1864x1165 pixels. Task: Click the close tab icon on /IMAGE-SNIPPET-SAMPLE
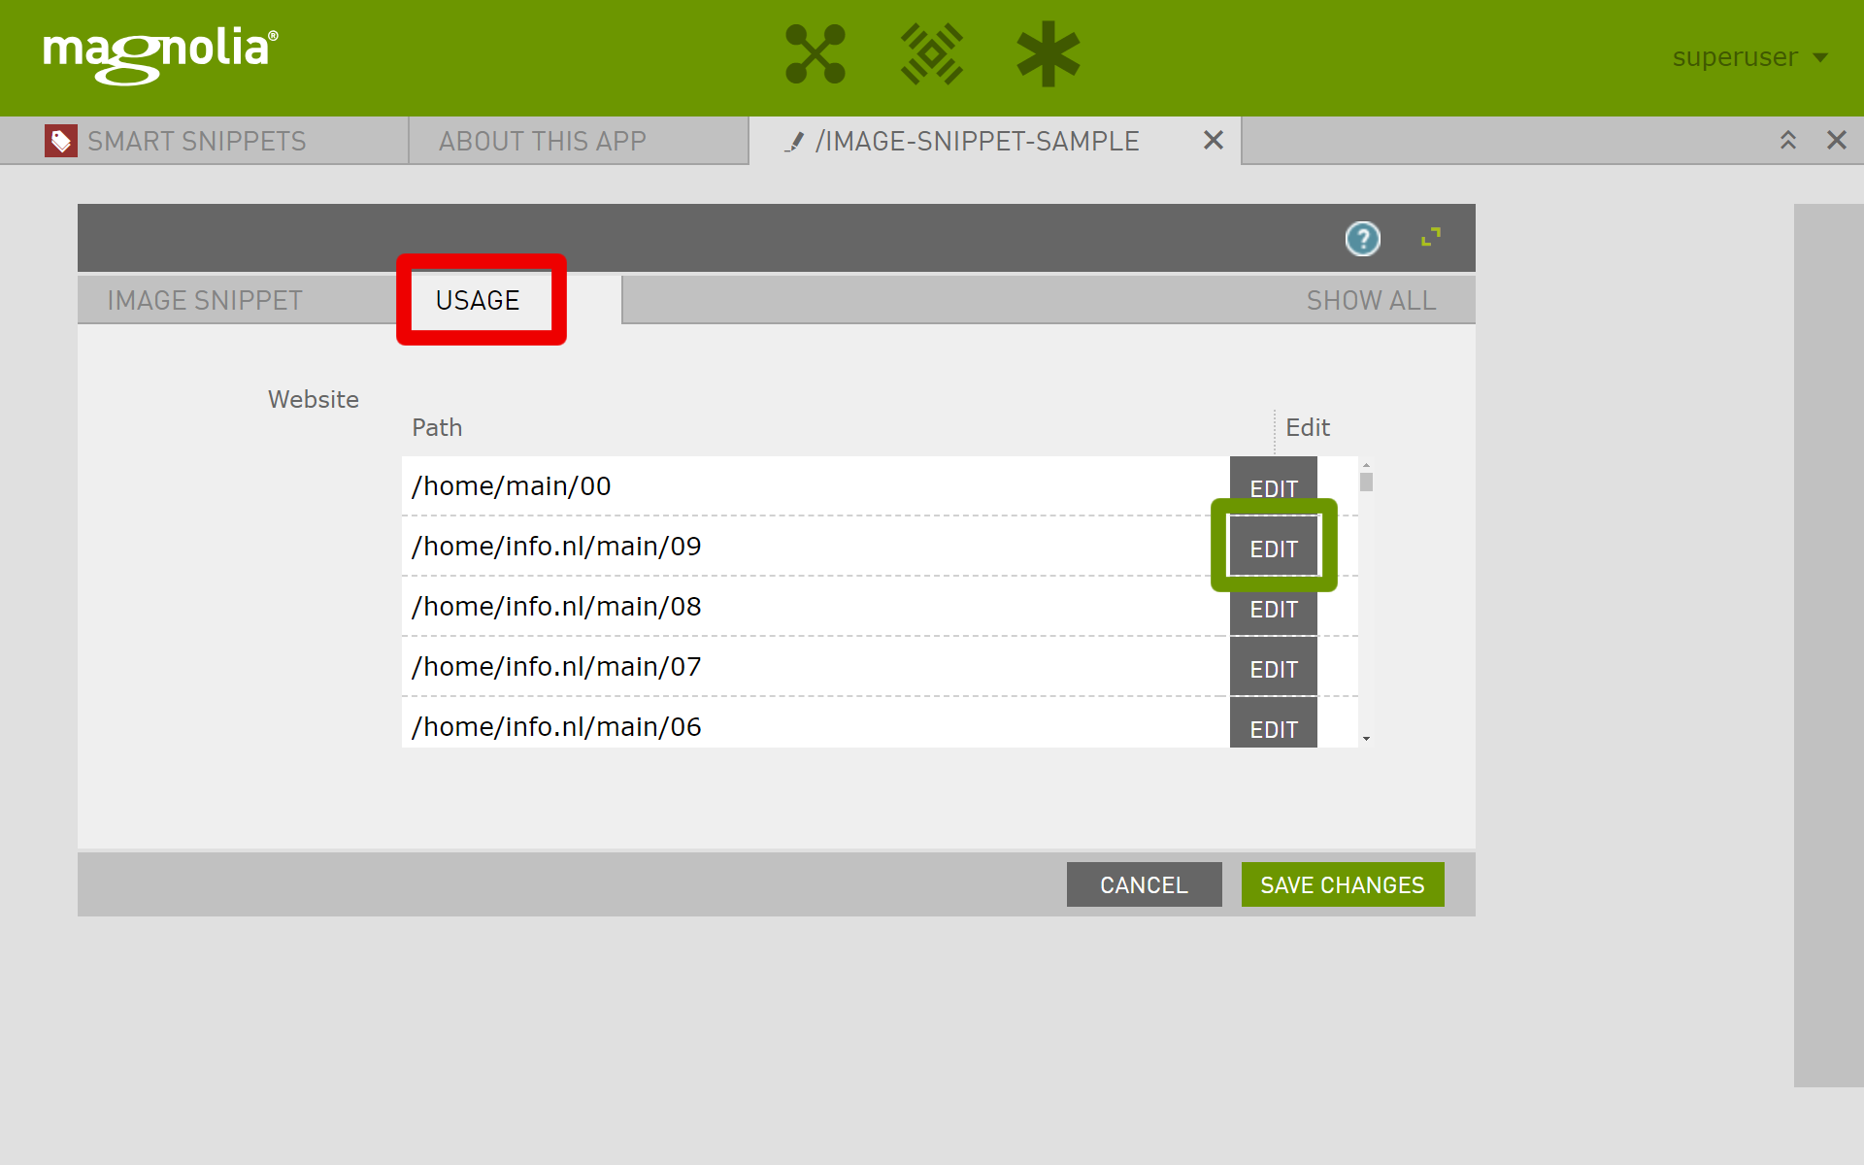click(x=1214, y=140)
